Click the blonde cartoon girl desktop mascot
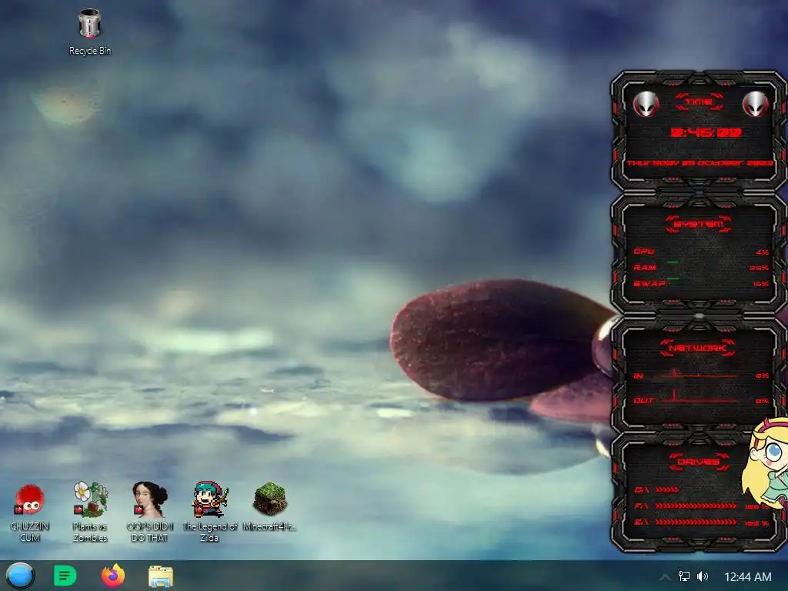The height and width of the screenshot is (591, 788). tap(766, 462)
